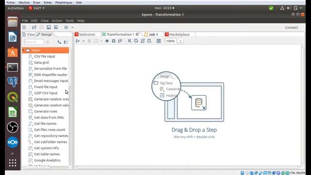Click the Save As icon
311x175 pixels.
click(x=56, y=27)
